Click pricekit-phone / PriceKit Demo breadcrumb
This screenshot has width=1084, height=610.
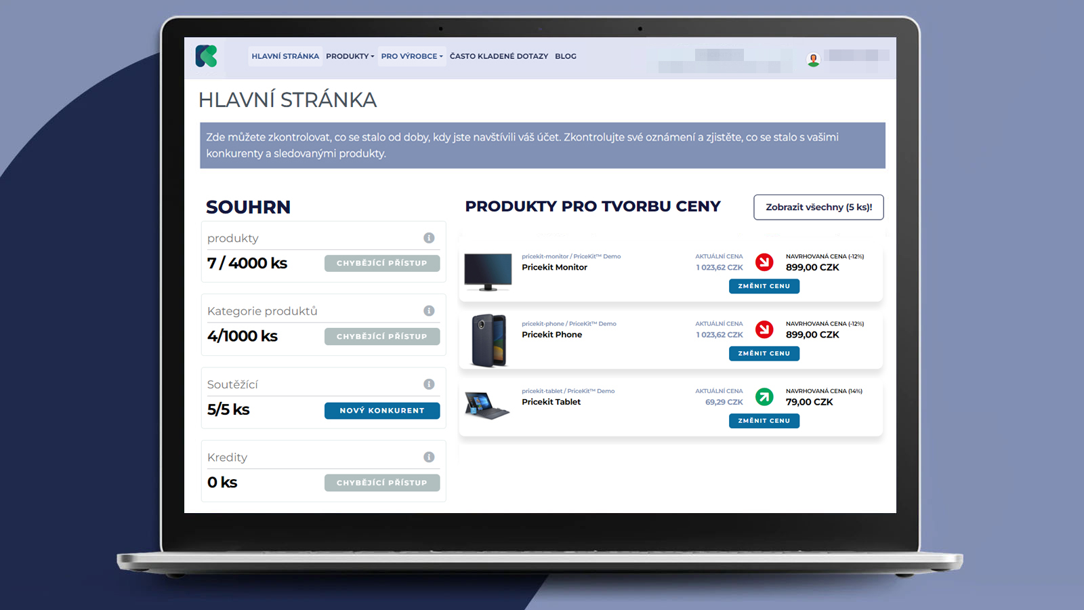(569, 323)
